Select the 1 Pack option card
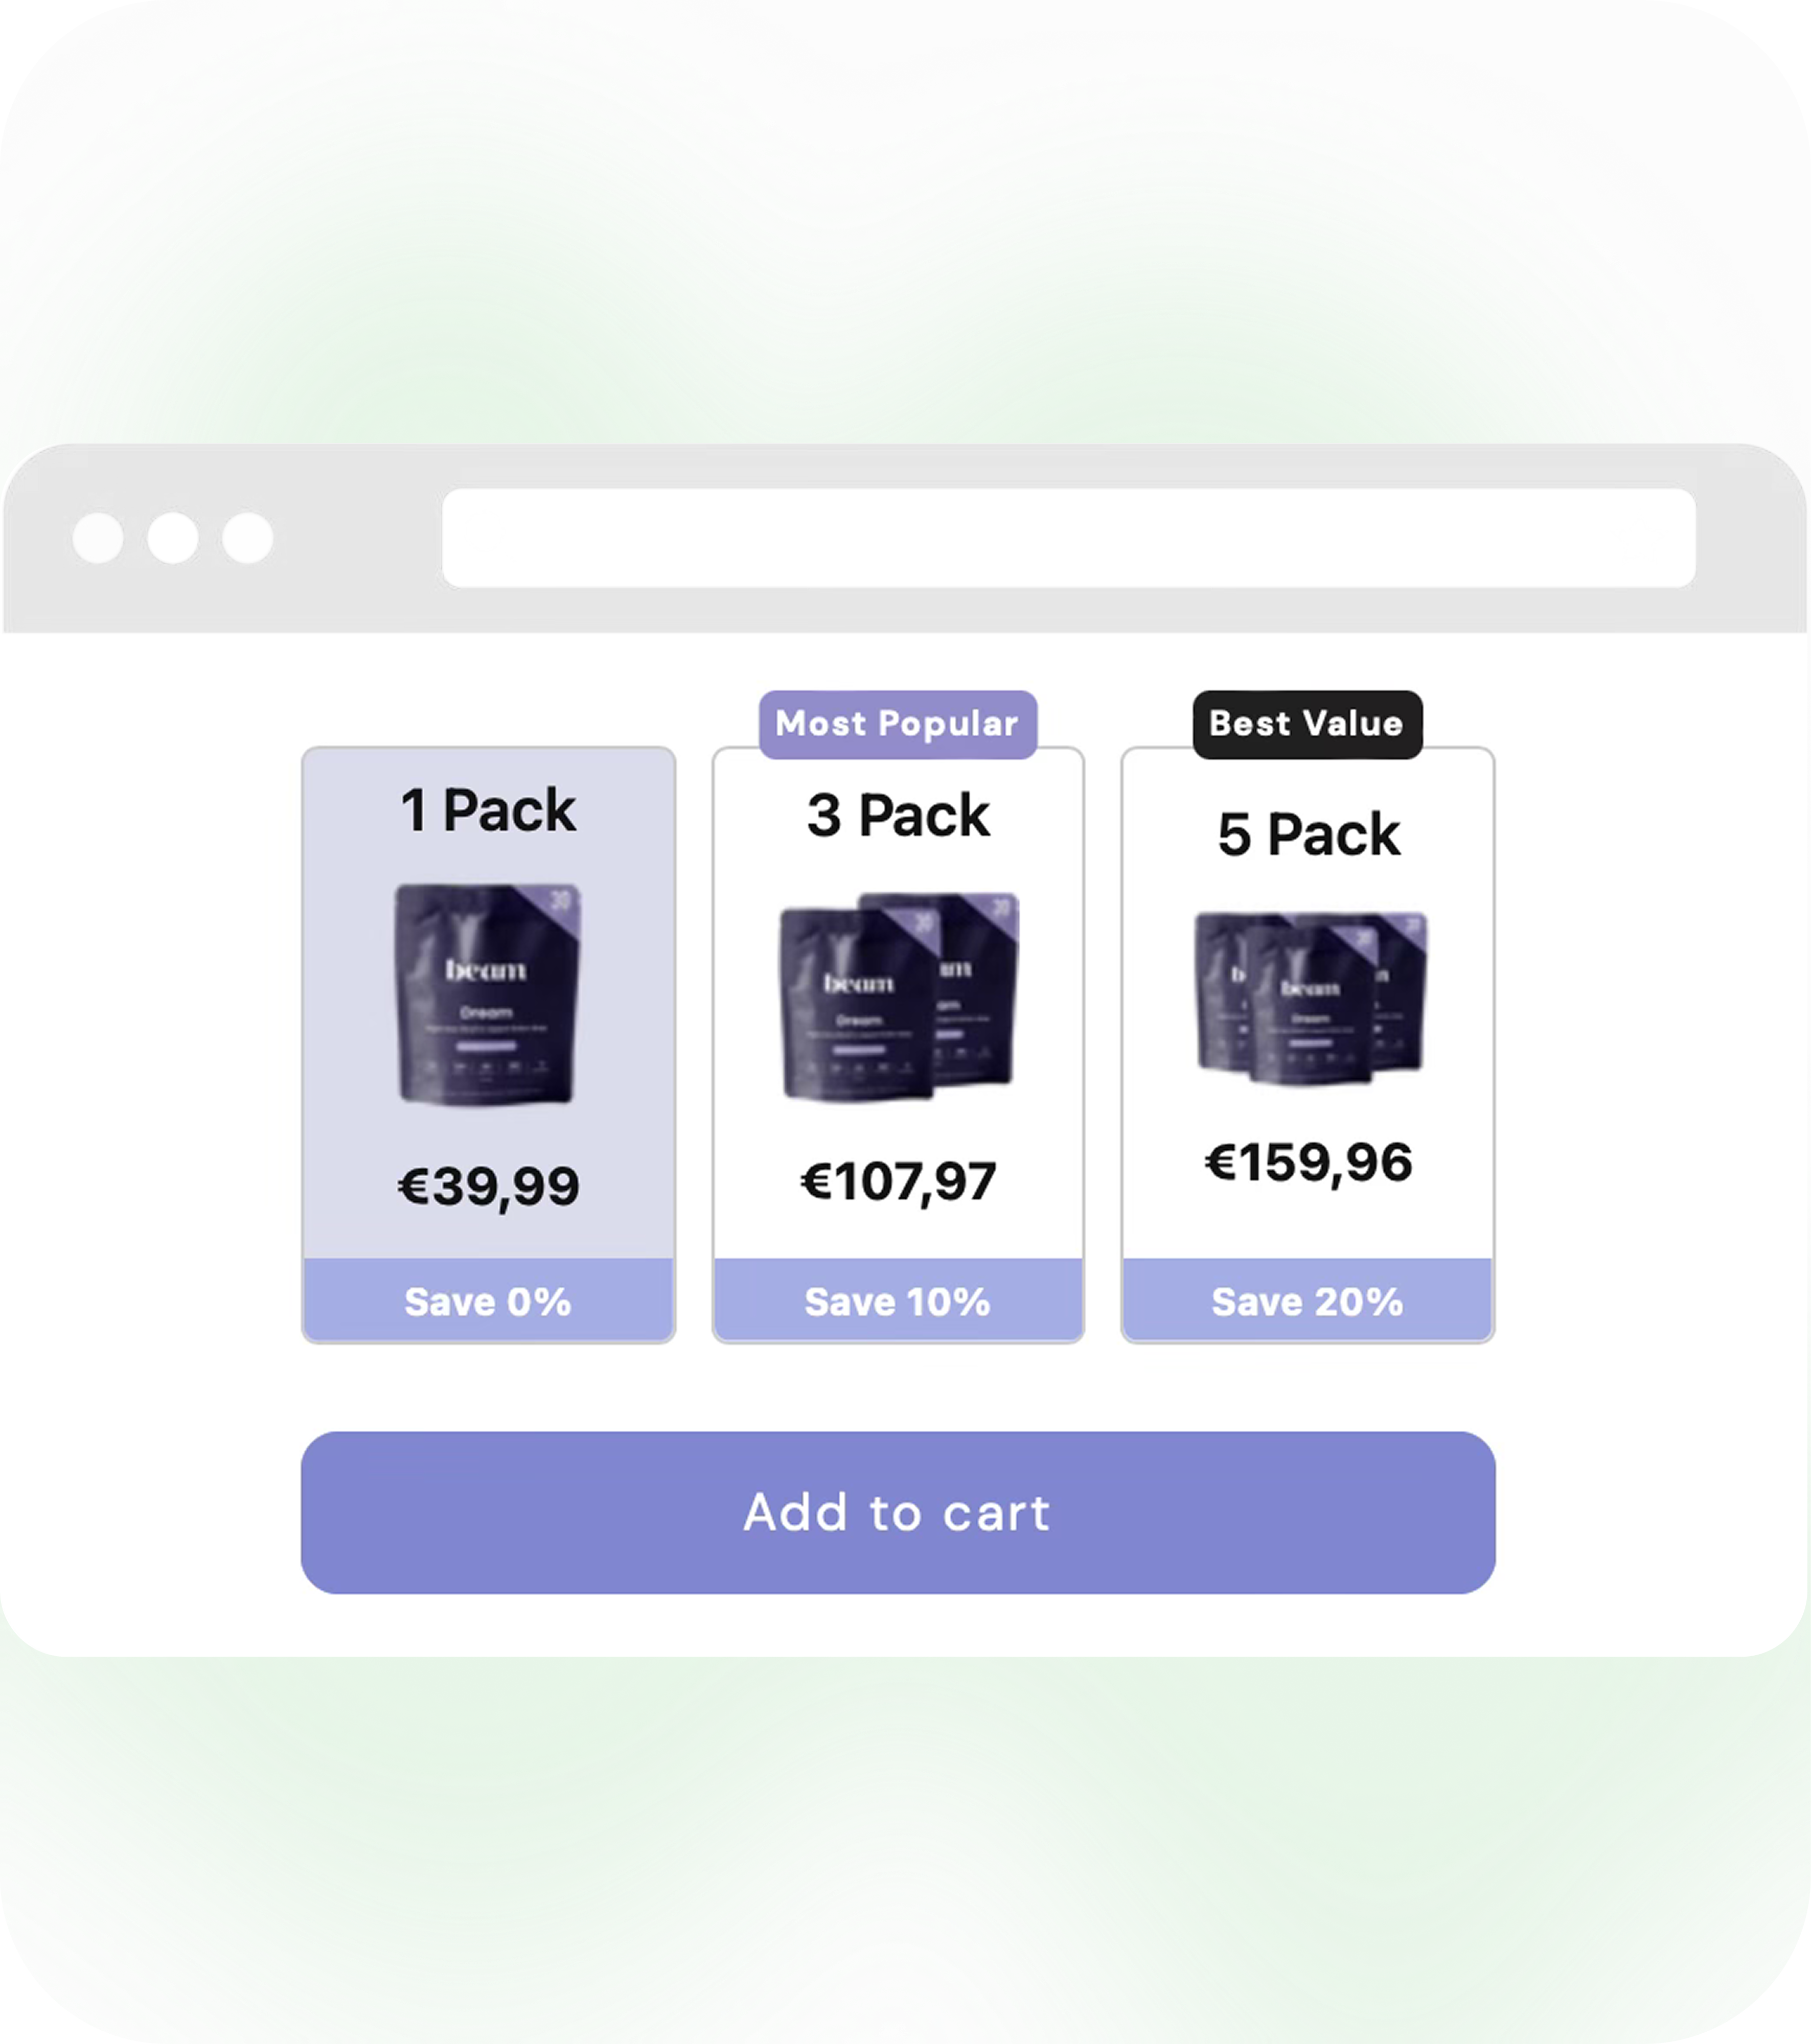Screen dimensions: 1811x2044 (x=488, y=1045)
